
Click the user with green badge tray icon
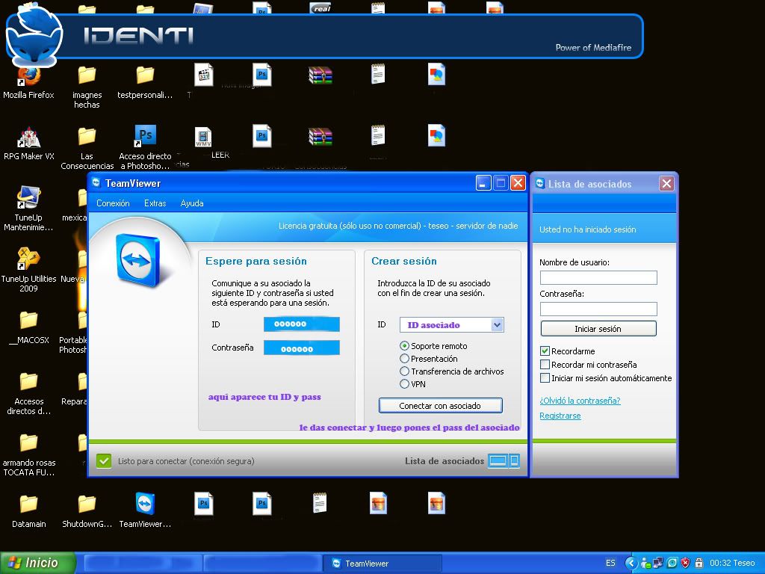645,564
